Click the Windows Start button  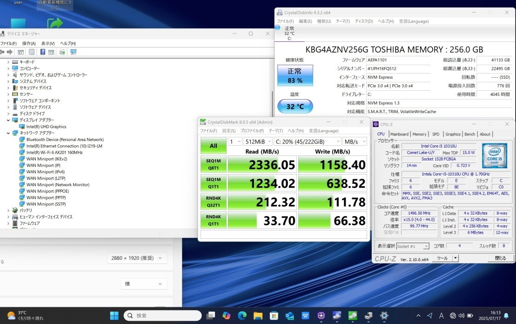pyautogui.click(x=114, y=316)
